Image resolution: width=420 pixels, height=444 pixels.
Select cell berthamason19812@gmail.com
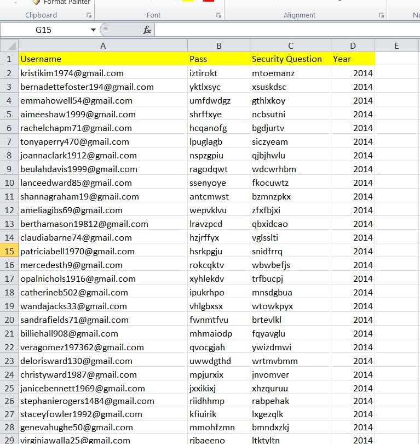pyautogui.click(x=103, y=224)
